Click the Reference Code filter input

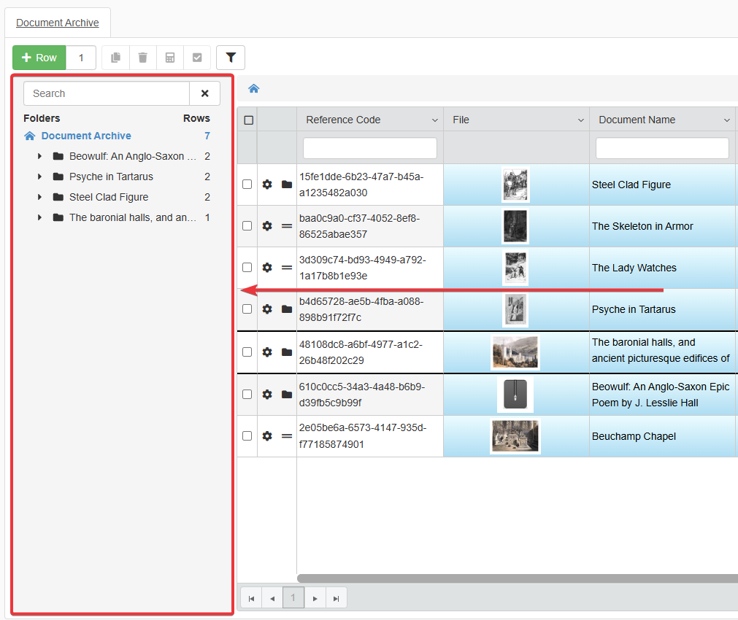click(x=370, y=148)
